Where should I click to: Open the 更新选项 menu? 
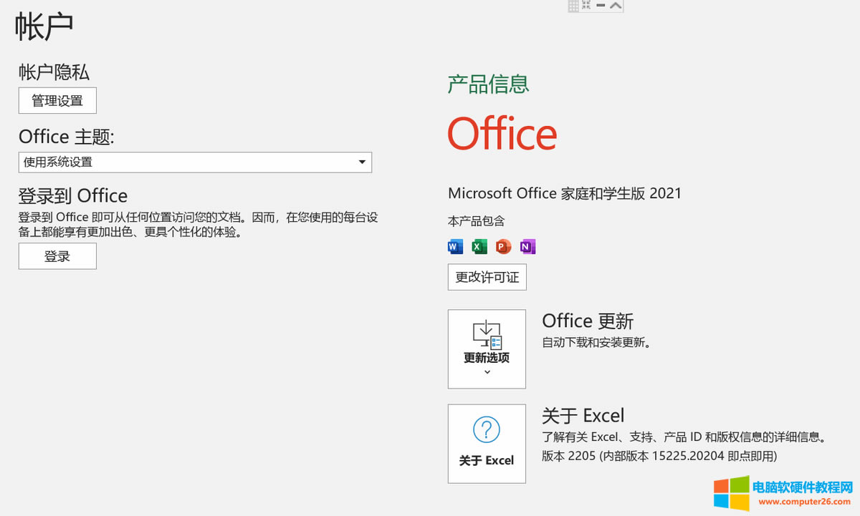[x=487, y=349]
